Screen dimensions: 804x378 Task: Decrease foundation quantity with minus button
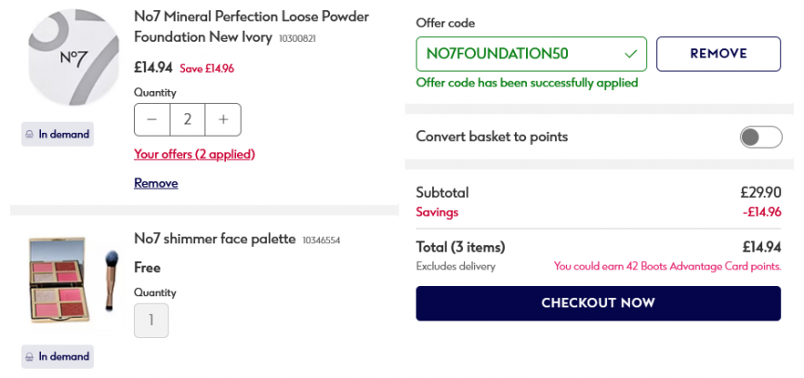tap(152, 120)
